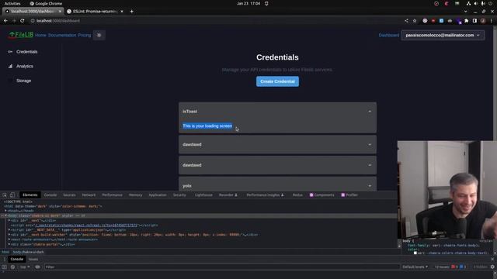Open the Redux DevTools tab
497x279 pixels.
(x=297, y=195)
